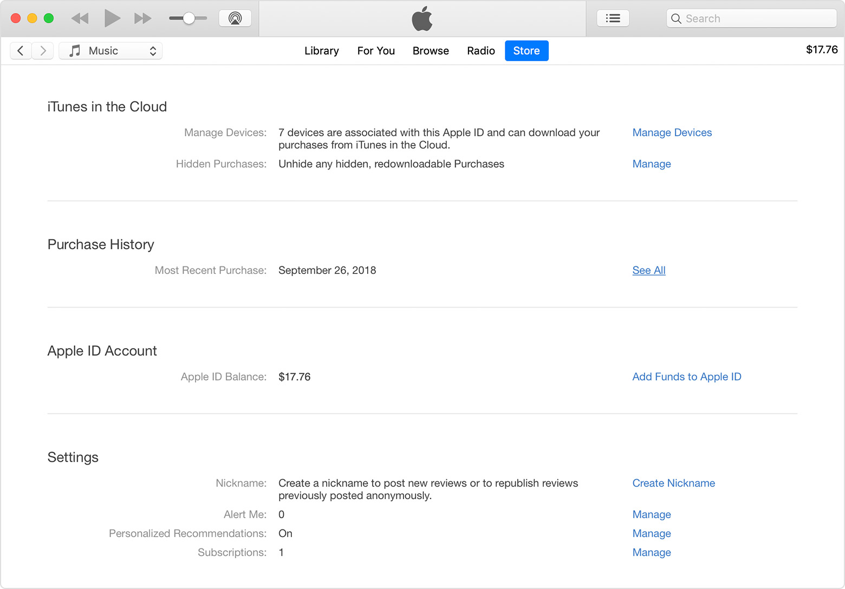Image resolution: width=845 pixels, height=589 pixels.
Task: Click in the Search field
Action: (x=751, y=18)
